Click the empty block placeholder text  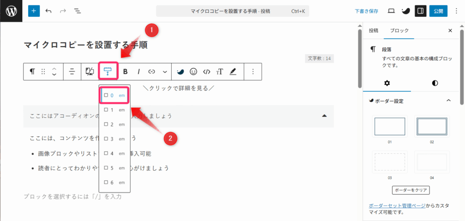point(73,197)
